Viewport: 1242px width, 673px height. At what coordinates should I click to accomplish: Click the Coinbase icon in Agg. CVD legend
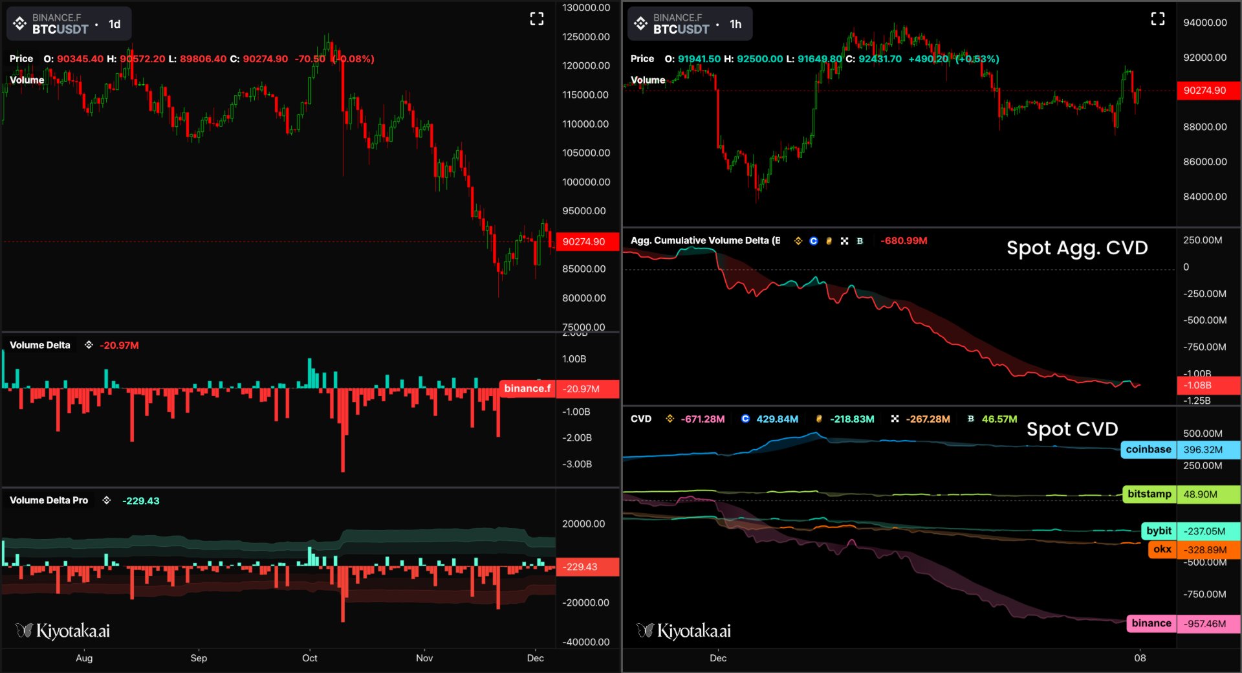point(814,241)
